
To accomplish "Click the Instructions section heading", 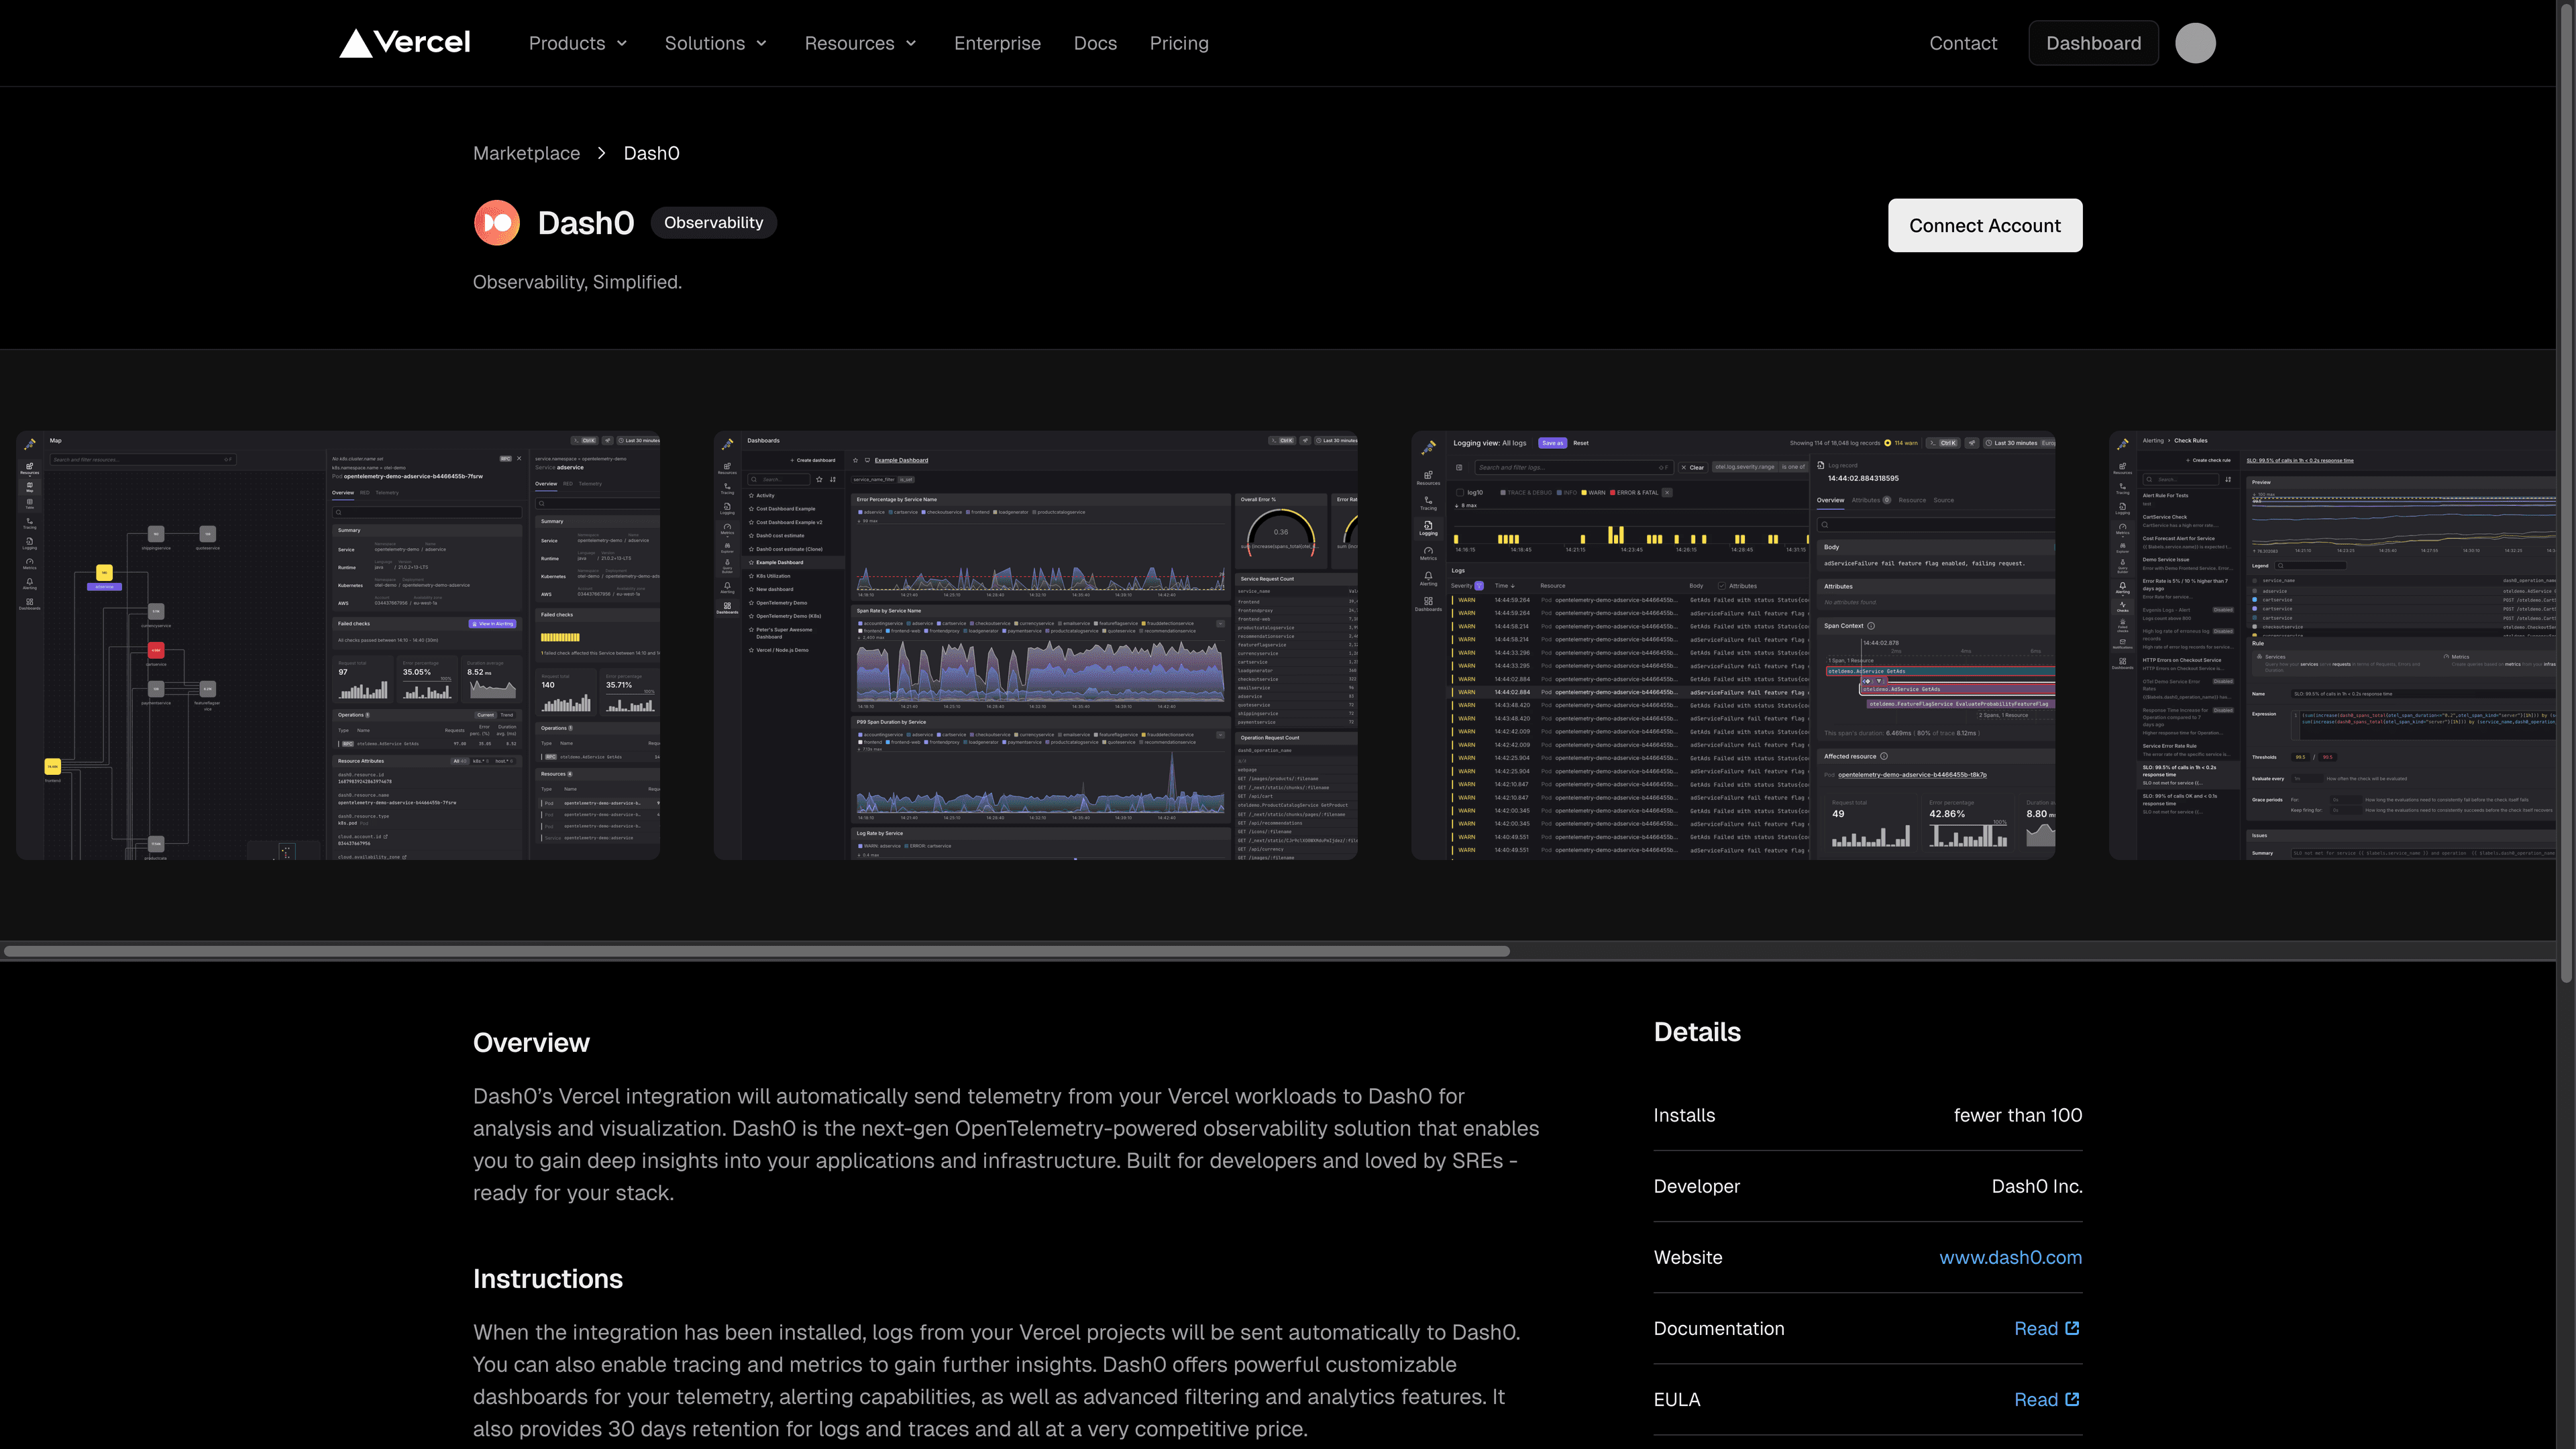I will 548,1279.
